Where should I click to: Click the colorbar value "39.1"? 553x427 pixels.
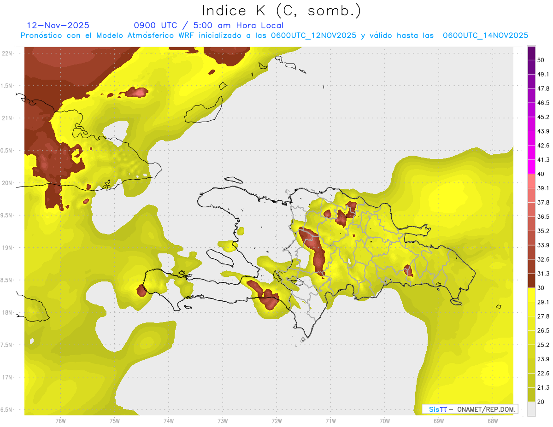pos(543,188)
